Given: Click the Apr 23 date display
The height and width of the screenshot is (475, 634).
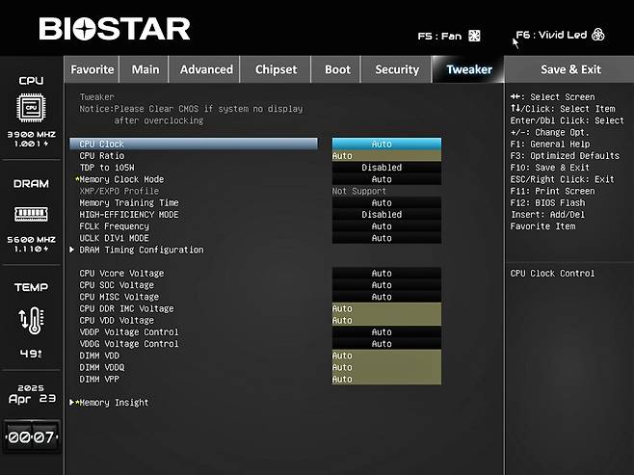Looking at the screenshot, I should pyautogui.click(x=32, y=399).
